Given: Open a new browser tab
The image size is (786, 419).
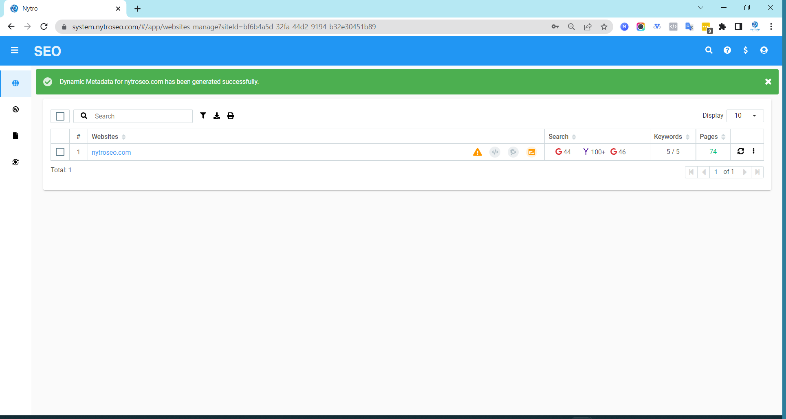Looking at the screenshot, I should coord(138,9).
